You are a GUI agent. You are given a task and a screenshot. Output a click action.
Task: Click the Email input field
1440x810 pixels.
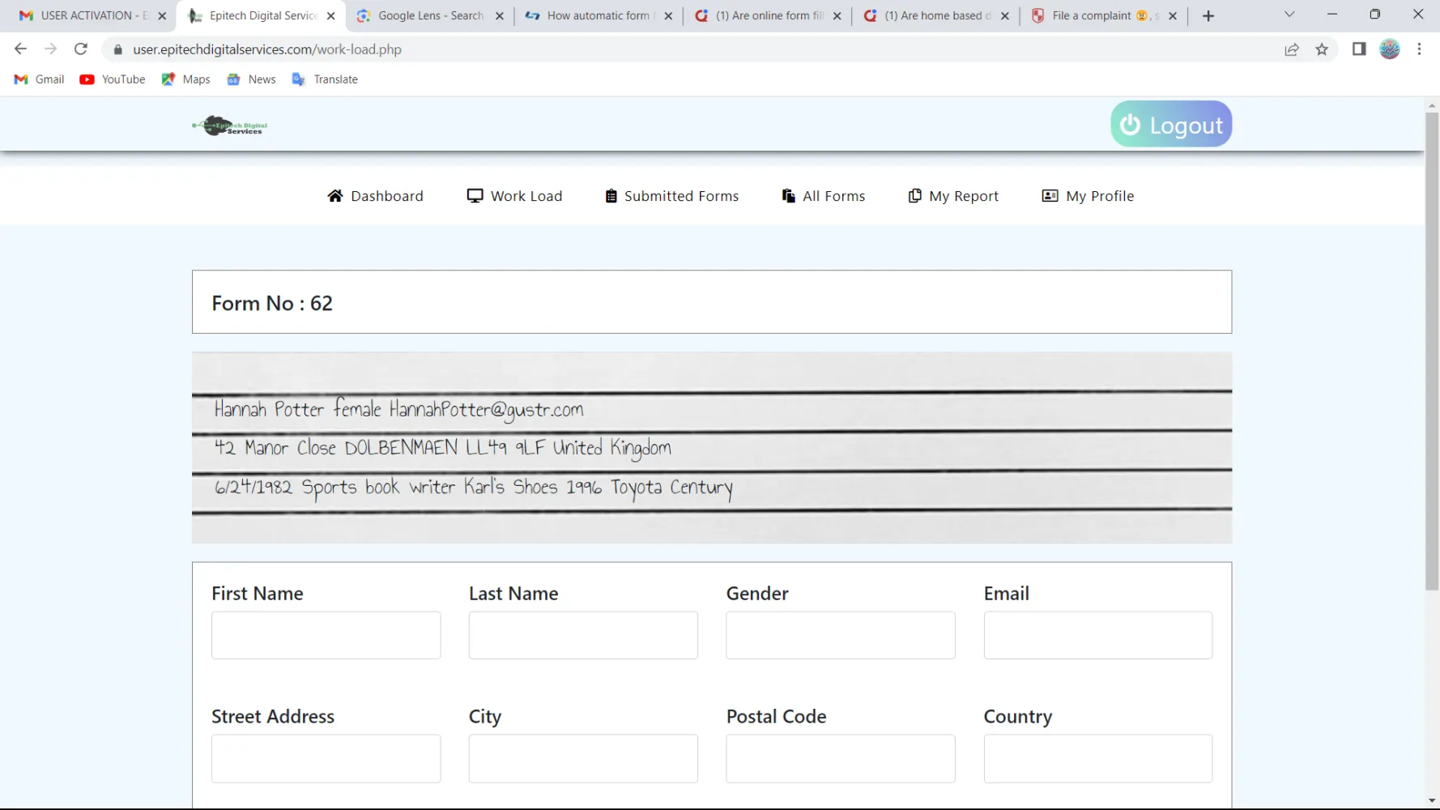pyautogui.click(x=1098, y=635)
